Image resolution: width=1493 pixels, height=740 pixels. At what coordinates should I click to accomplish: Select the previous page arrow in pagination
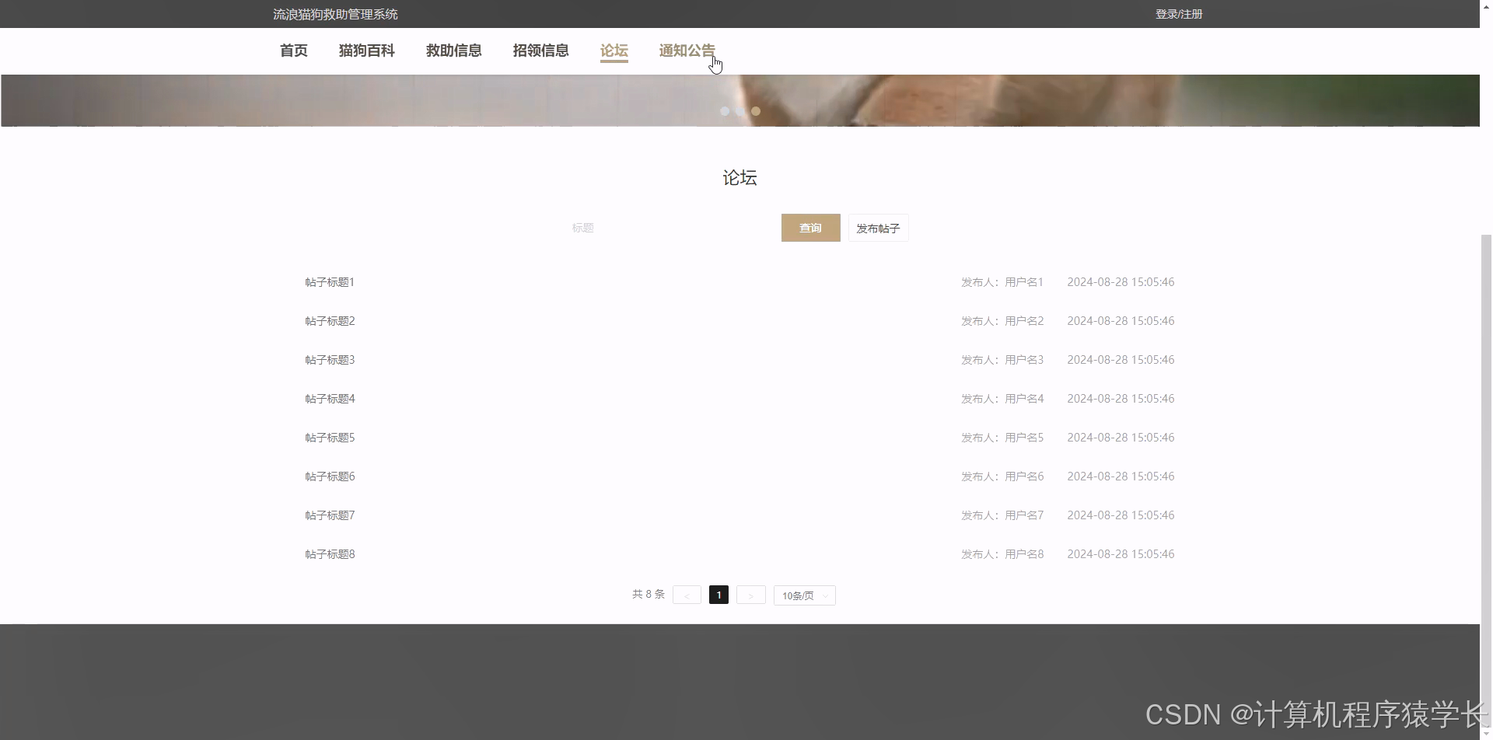(687, 595)
